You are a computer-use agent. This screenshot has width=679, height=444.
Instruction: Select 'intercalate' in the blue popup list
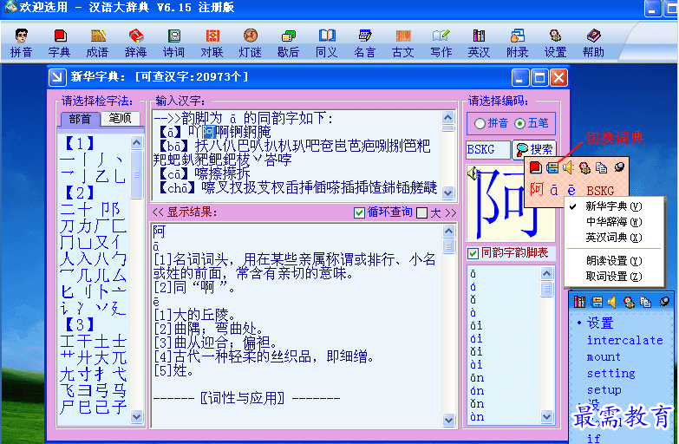(x=624, y=341)
